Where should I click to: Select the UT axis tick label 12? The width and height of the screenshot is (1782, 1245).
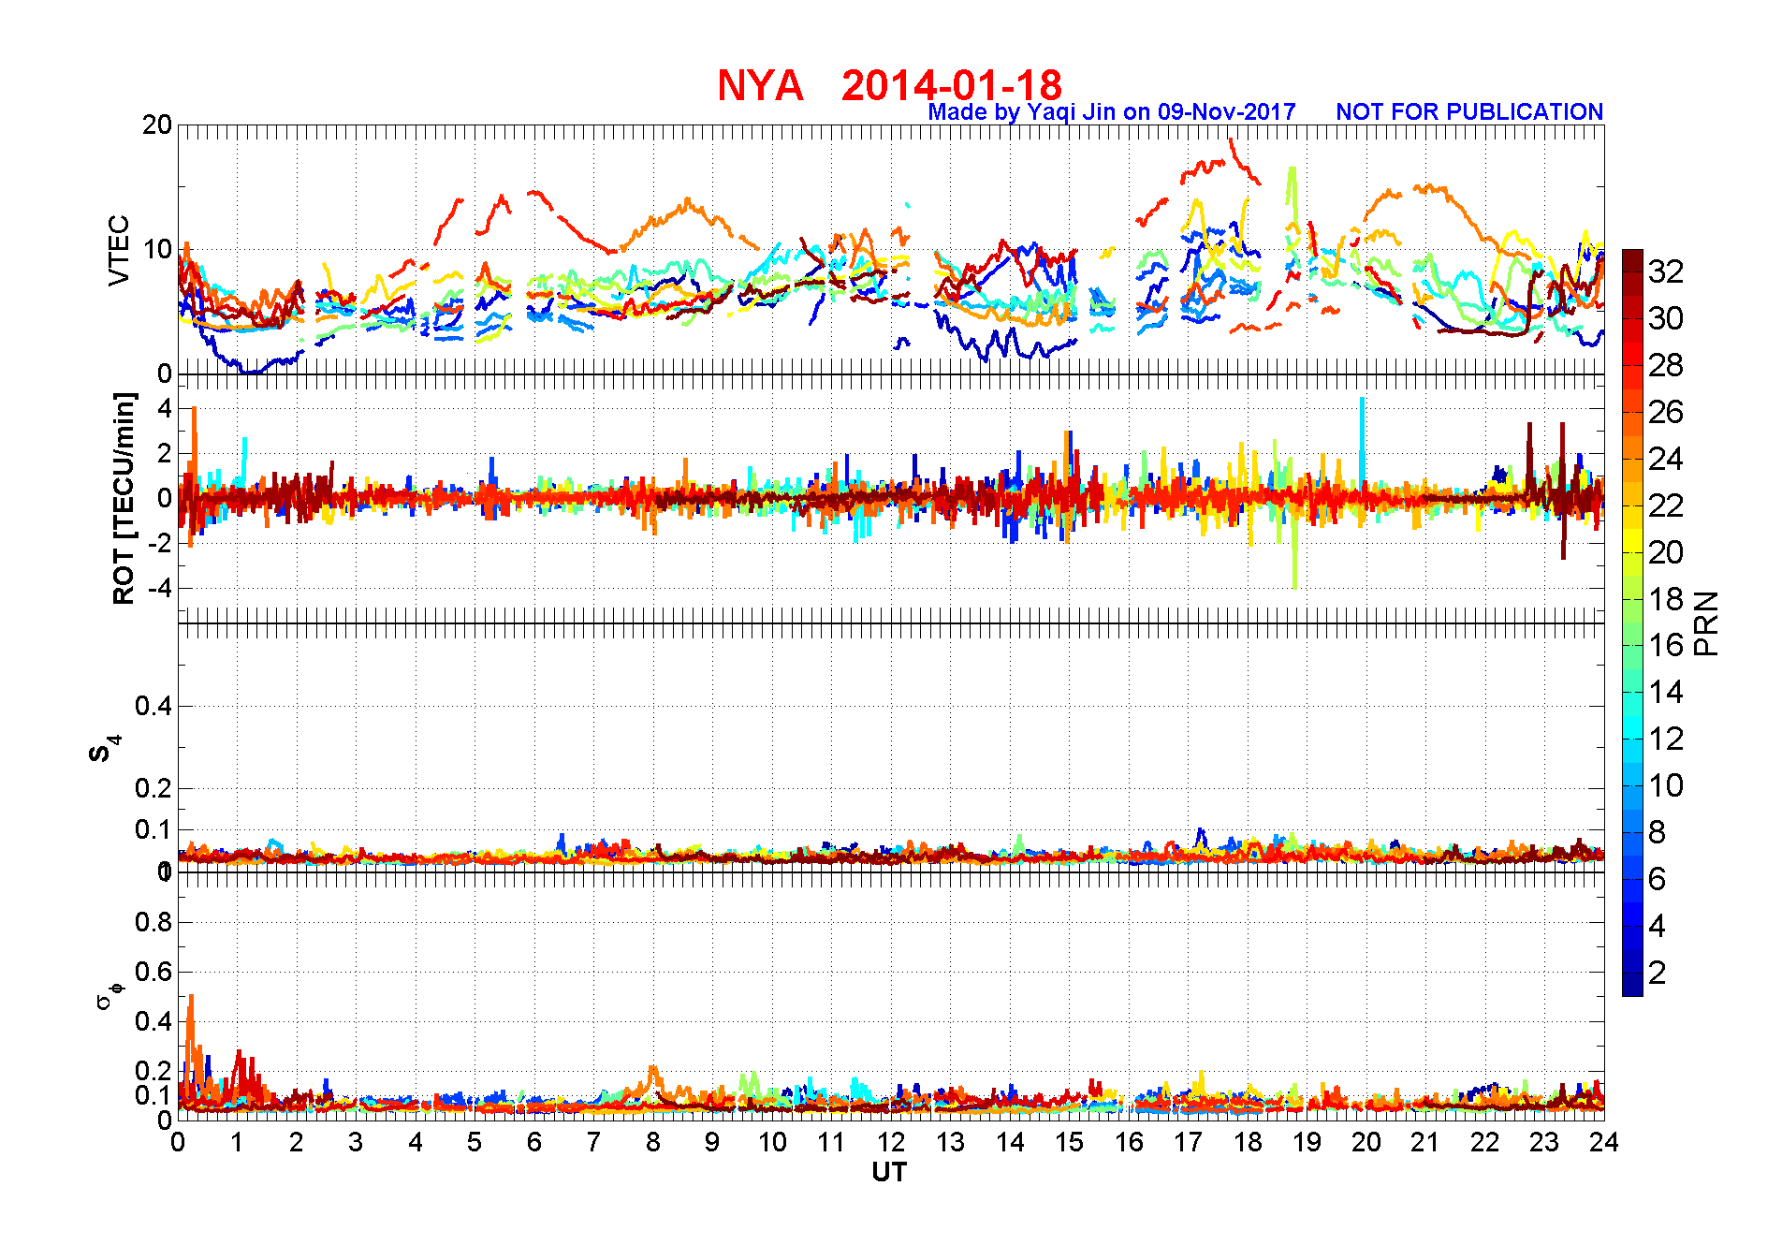click(891, 1142)
